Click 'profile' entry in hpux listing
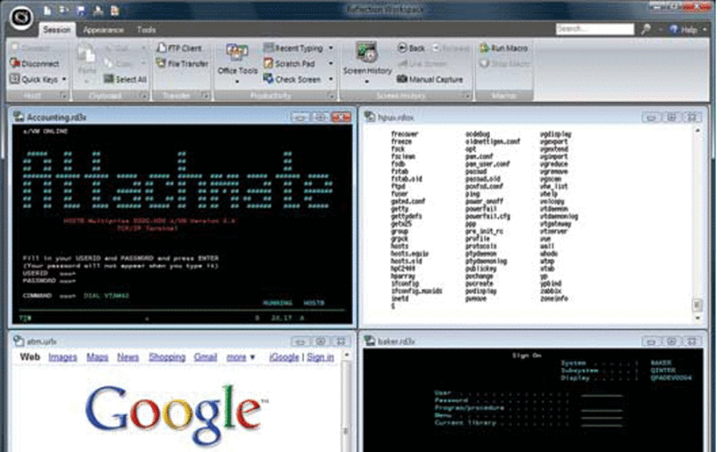 click(477, 238)
